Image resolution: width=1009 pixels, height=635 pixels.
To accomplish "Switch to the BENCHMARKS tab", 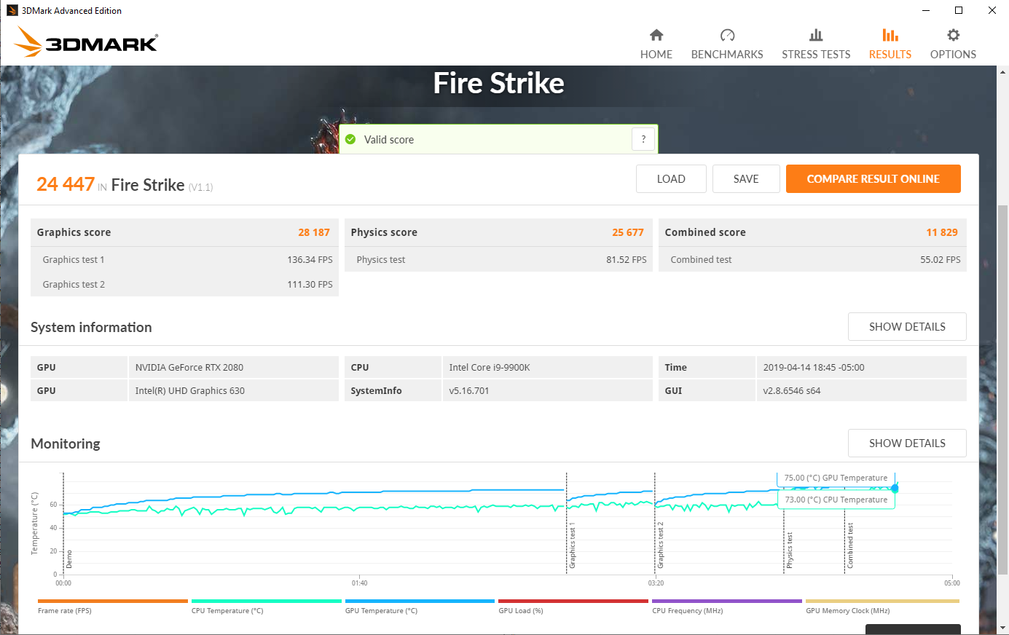I will tap(727, 55).
